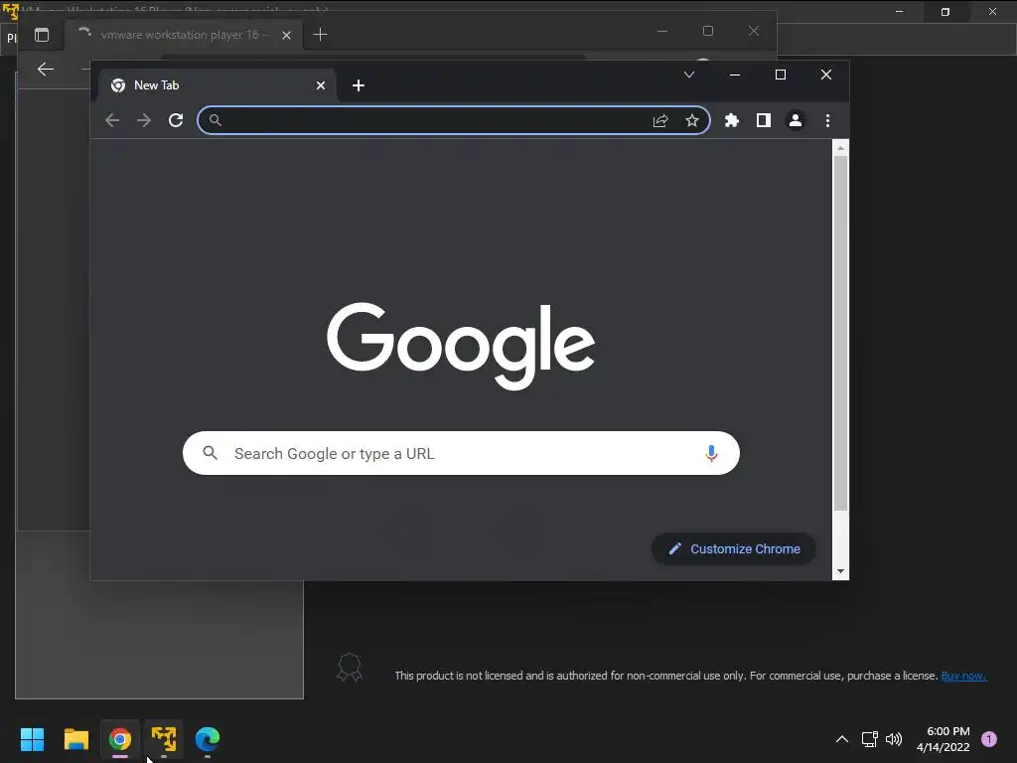The height and width of the screenshot is (763, 1017).
Task: Open the Extensions puzzle icon
Action: [x=732, y=120]
